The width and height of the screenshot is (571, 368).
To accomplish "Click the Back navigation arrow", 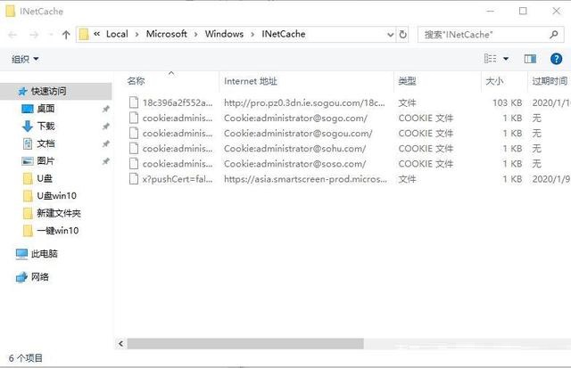I will point(14,35).
